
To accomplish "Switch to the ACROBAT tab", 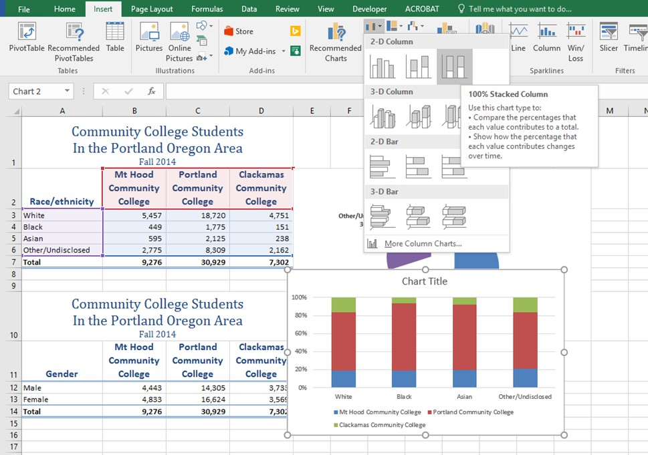I will click(422, 9).
